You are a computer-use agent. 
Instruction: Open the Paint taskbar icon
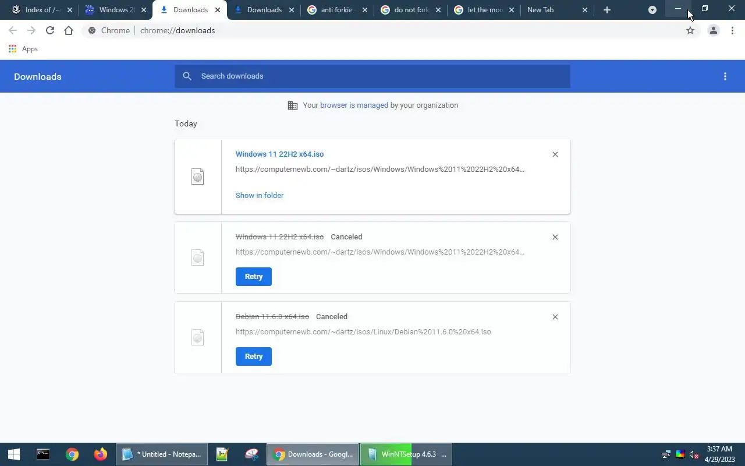251,454
